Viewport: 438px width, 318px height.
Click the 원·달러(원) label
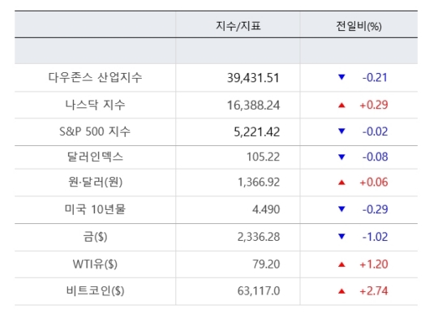click(x=95, y=182)
